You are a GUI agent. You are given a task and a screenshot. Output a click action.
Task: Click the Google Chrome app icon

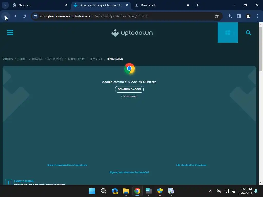(x=129, y=68)
